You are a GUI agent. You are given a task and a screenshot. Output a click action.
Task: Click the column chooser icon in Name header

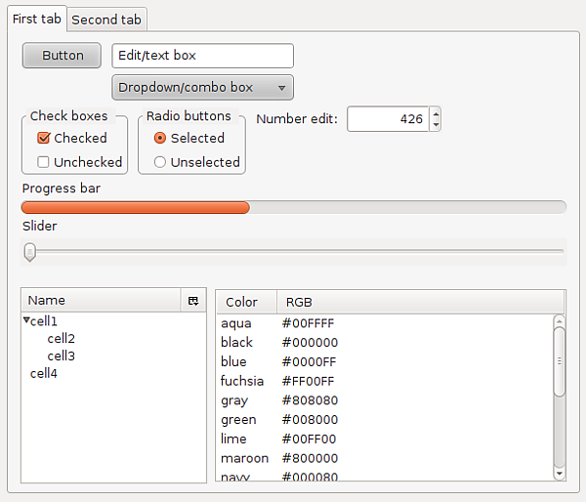(193, 302)
